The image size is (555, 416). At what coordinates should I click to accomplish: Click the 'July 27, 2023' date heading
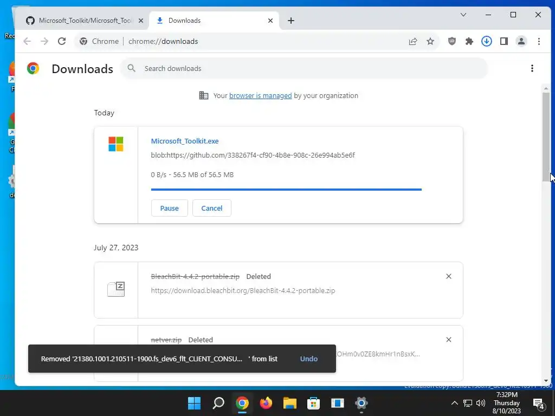point(116,248)
